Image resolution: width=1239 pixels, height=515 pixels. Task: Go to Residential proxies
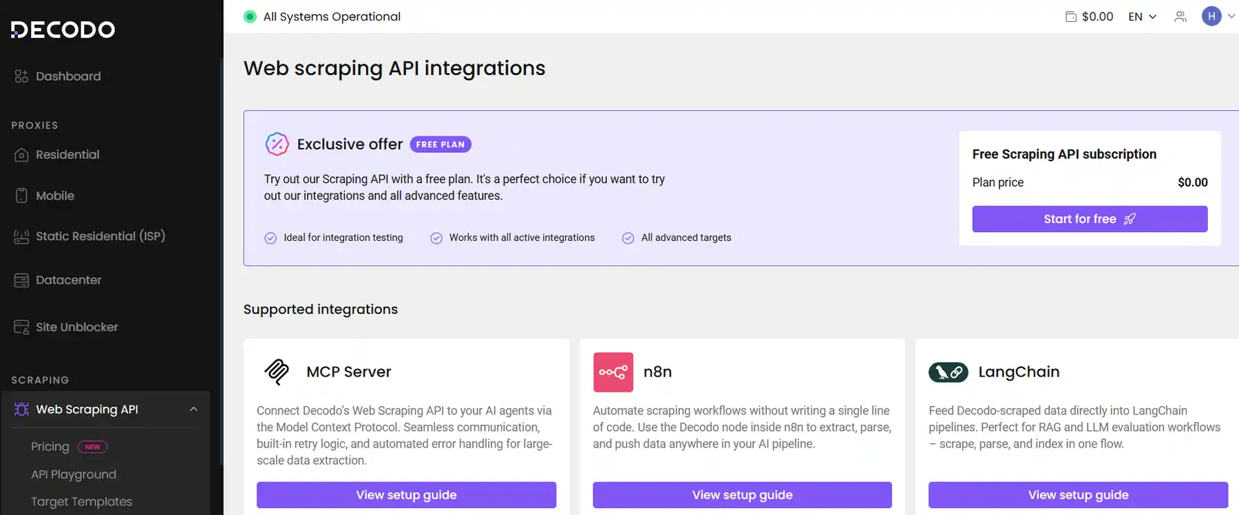pos(67,155)
